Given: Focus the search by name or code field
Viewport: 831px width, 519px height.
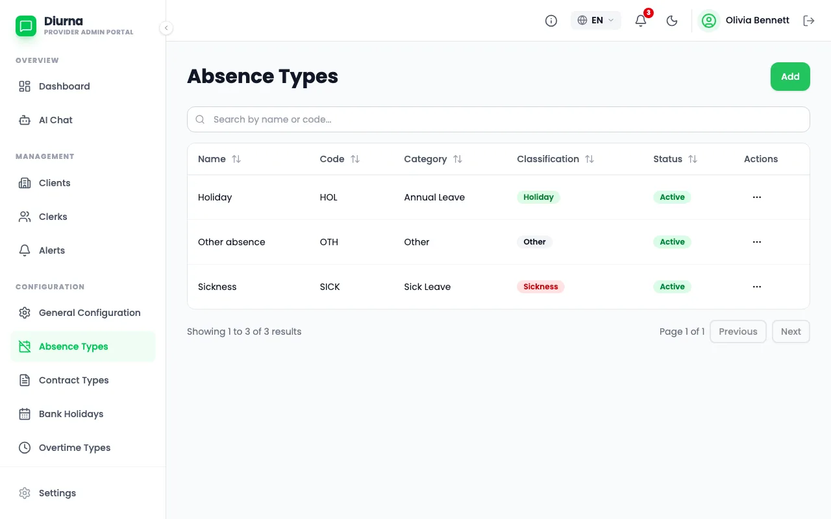Looking at the screenshot, I should (x=499, y=119).
